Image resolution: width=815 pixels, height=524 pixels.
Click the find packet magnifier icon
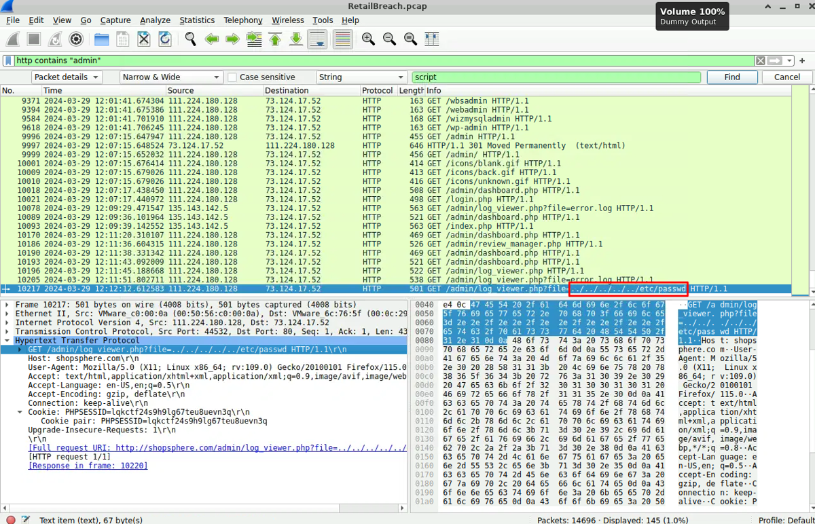tap(190, 39)
